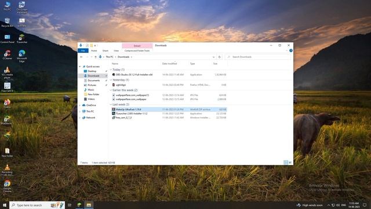
Task: Switch to details view layout
Action: click(286, 163)
